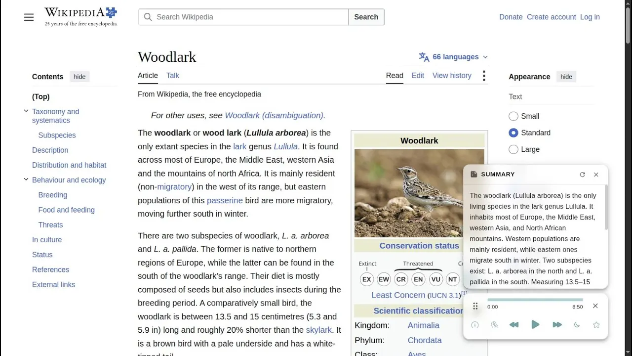Image resolution: width=632 pixels, height=356 pixels.
Task: Select Standard text size
Action: click(x=513, y=133)
